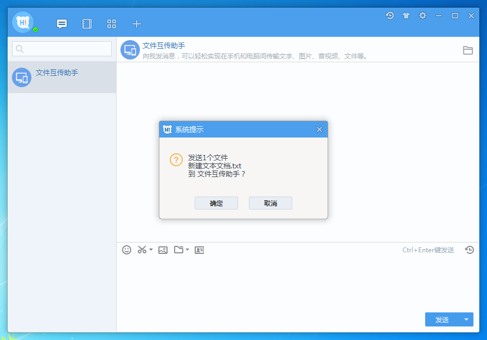Viewport: 487px width, 340px height.
Task: Open chat history beside Ctrl+Enter hint
Action: point(470,250)
